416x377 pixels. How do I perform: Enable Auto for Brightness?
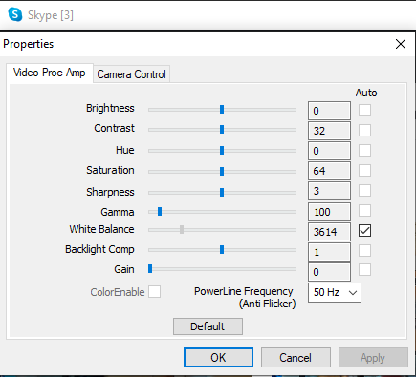click(364, 110)
